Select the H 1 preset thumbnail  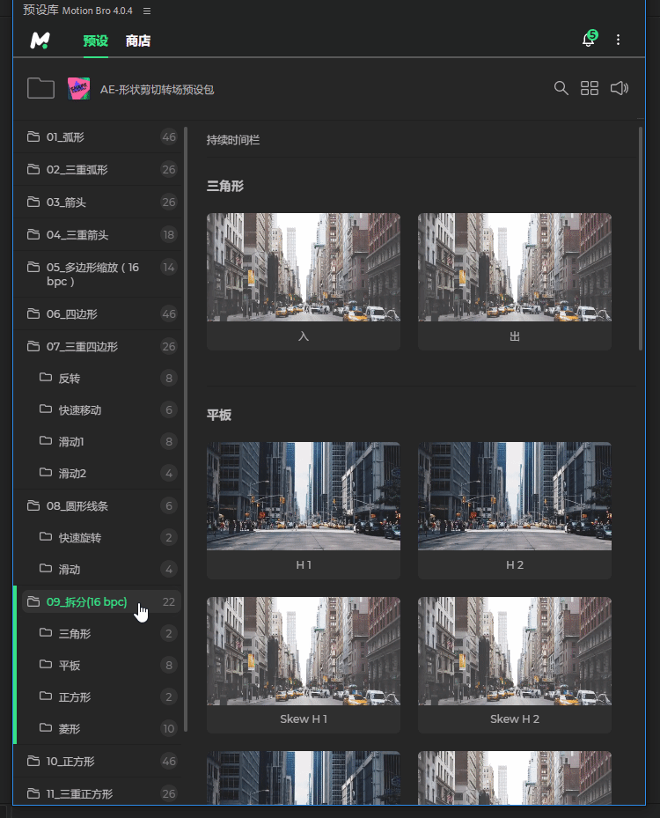(x=304, y=510)
